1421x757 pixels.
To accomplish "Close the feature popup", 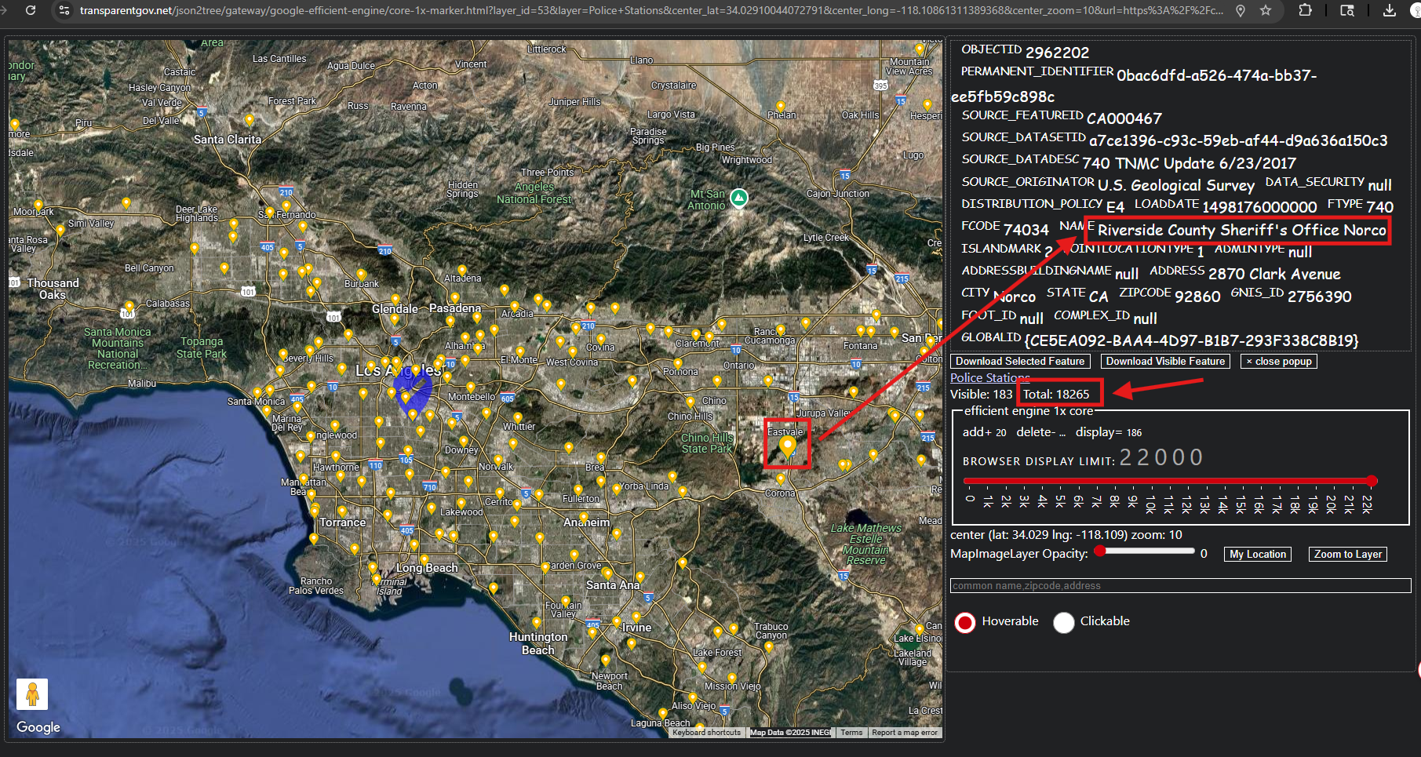I will [1278, 362].
